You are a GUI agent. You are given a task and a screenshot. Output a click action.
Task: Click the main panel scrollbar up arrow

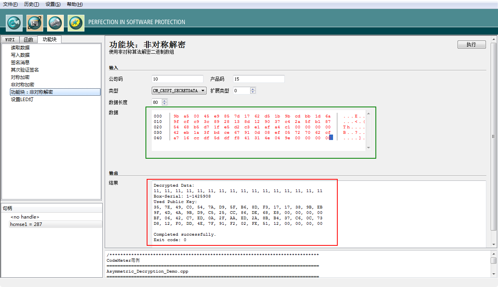coord(494,39)
